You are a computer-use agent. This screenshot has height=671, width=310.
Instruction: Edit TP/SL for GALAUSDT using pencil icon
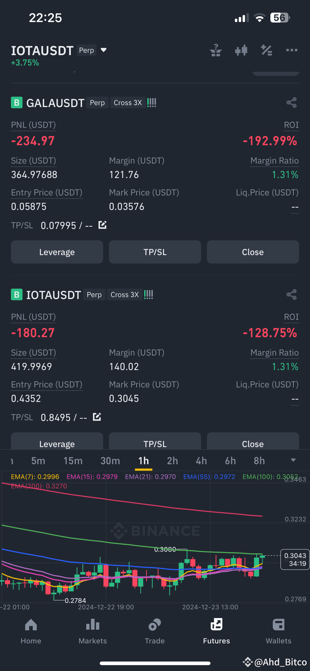click(102, 225)
